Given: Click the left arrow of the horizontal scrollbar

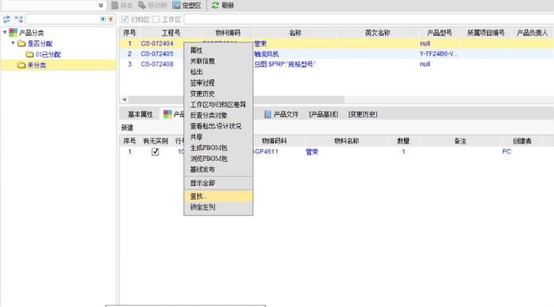Looking at the screenshot, I should 124,100.
